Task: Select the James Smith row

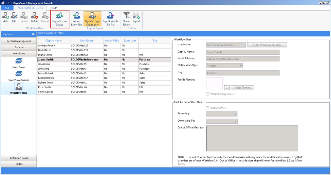Action: [104, 59]
